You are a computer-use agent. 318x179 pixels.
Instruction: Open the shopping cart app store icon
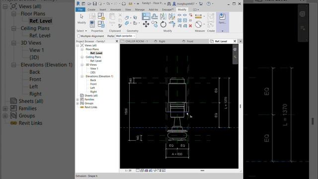click(201, 3)
